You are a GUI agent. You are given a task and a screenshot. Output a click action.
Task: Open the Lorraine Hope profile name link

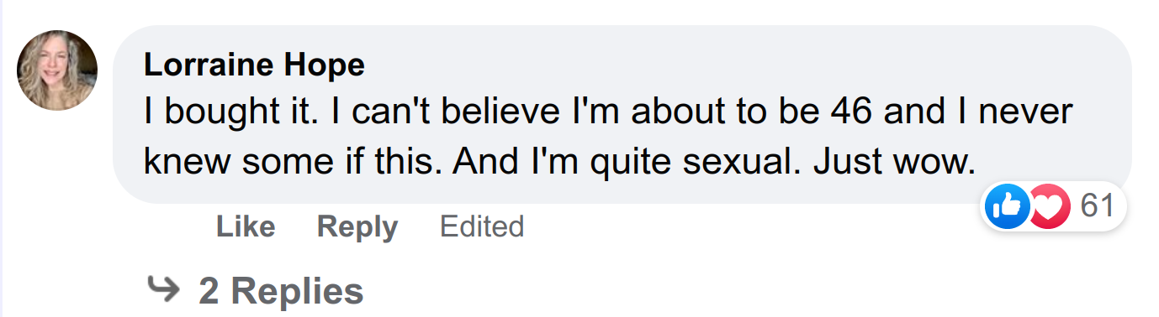click(254, 64)
